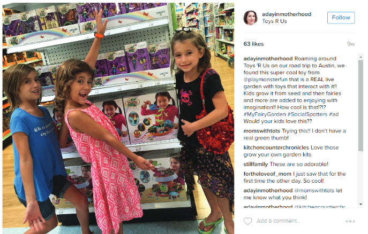Visit the fortheloveof_mom commenter profile
The image size is (368, 234).
[267, 174]
